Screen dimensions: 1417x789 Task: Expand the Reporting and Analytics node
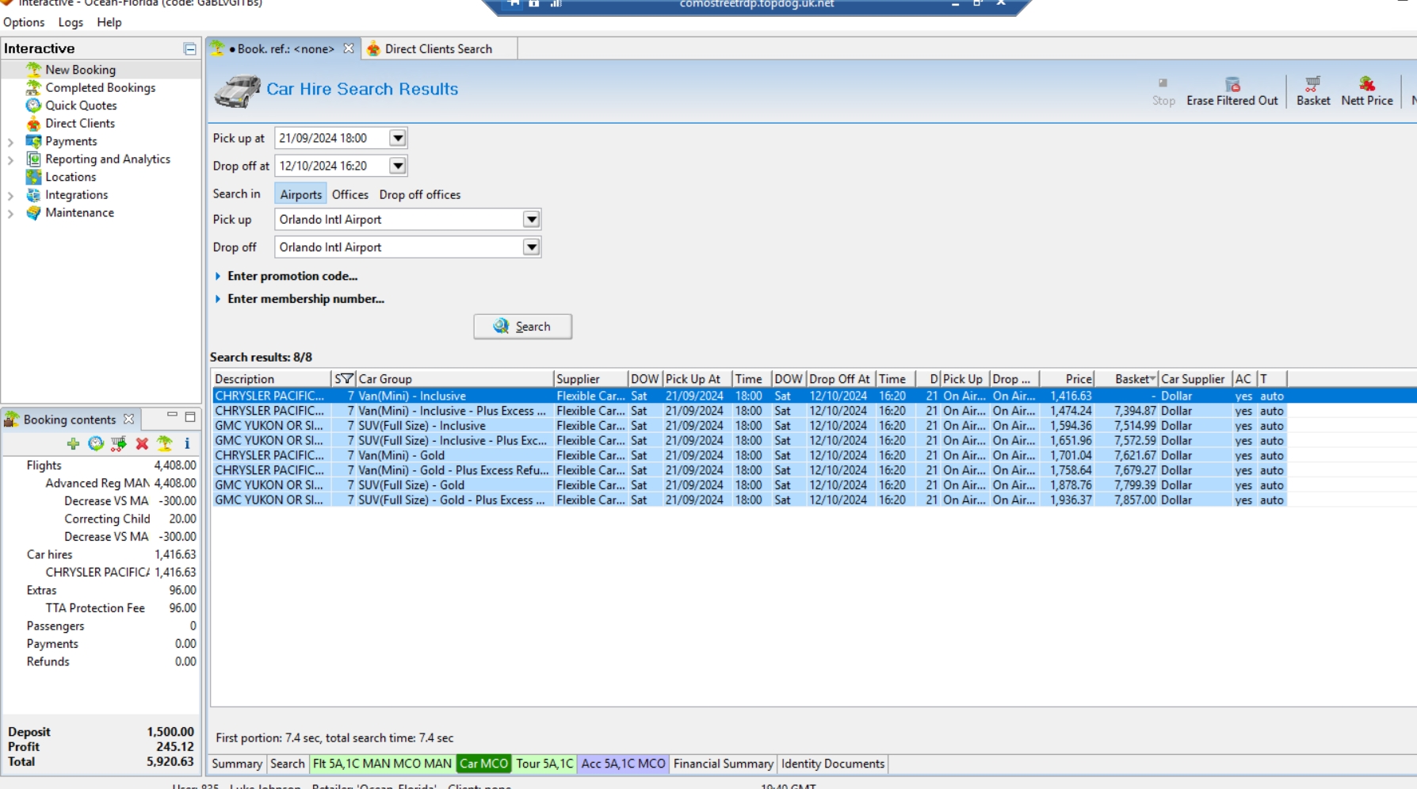[x=11, y=159]
